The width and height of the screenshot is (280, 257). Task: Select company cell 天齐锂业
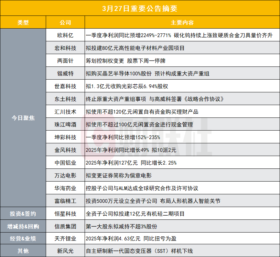pyautogui.click(x=65, y=238)
